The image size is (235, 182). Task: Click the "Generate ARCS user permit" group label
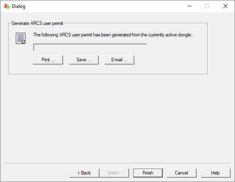(x=37, y=23)
